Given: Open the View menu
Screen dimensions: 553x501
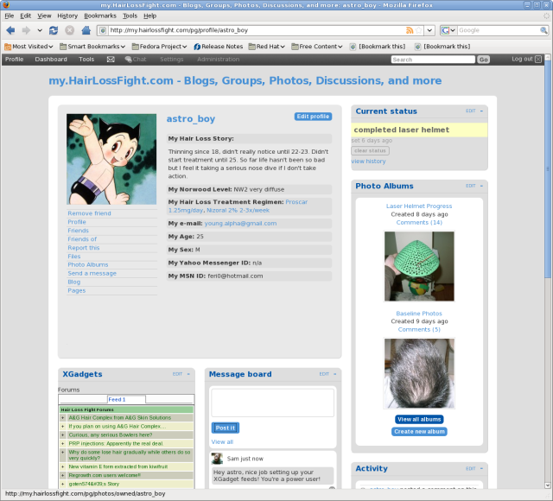Looking at the screenshot, I should tap(44, 16).
